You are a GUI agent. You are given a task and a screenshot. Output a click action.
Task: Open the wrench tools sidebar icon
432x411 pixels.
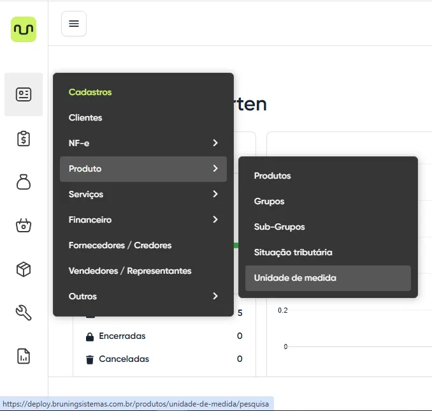(x=24, y=313)
